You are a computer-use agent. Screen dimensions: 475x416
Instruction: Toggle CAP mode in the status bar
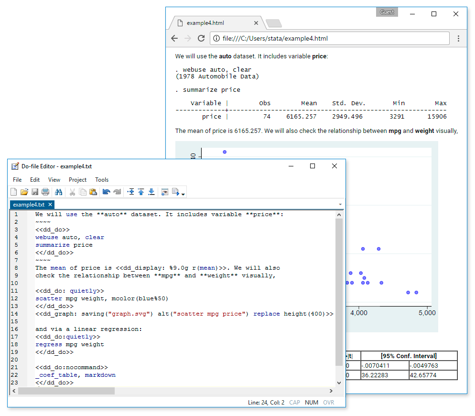pos(294,402)
